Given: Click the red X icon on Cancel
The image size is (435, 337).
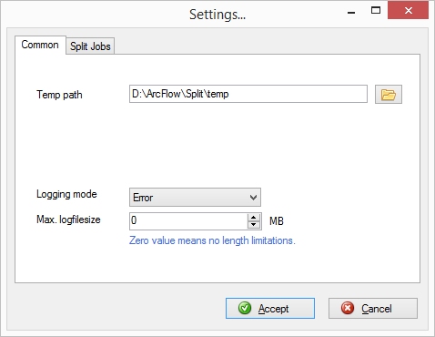Looking at the screenshot, I should 348,308.
